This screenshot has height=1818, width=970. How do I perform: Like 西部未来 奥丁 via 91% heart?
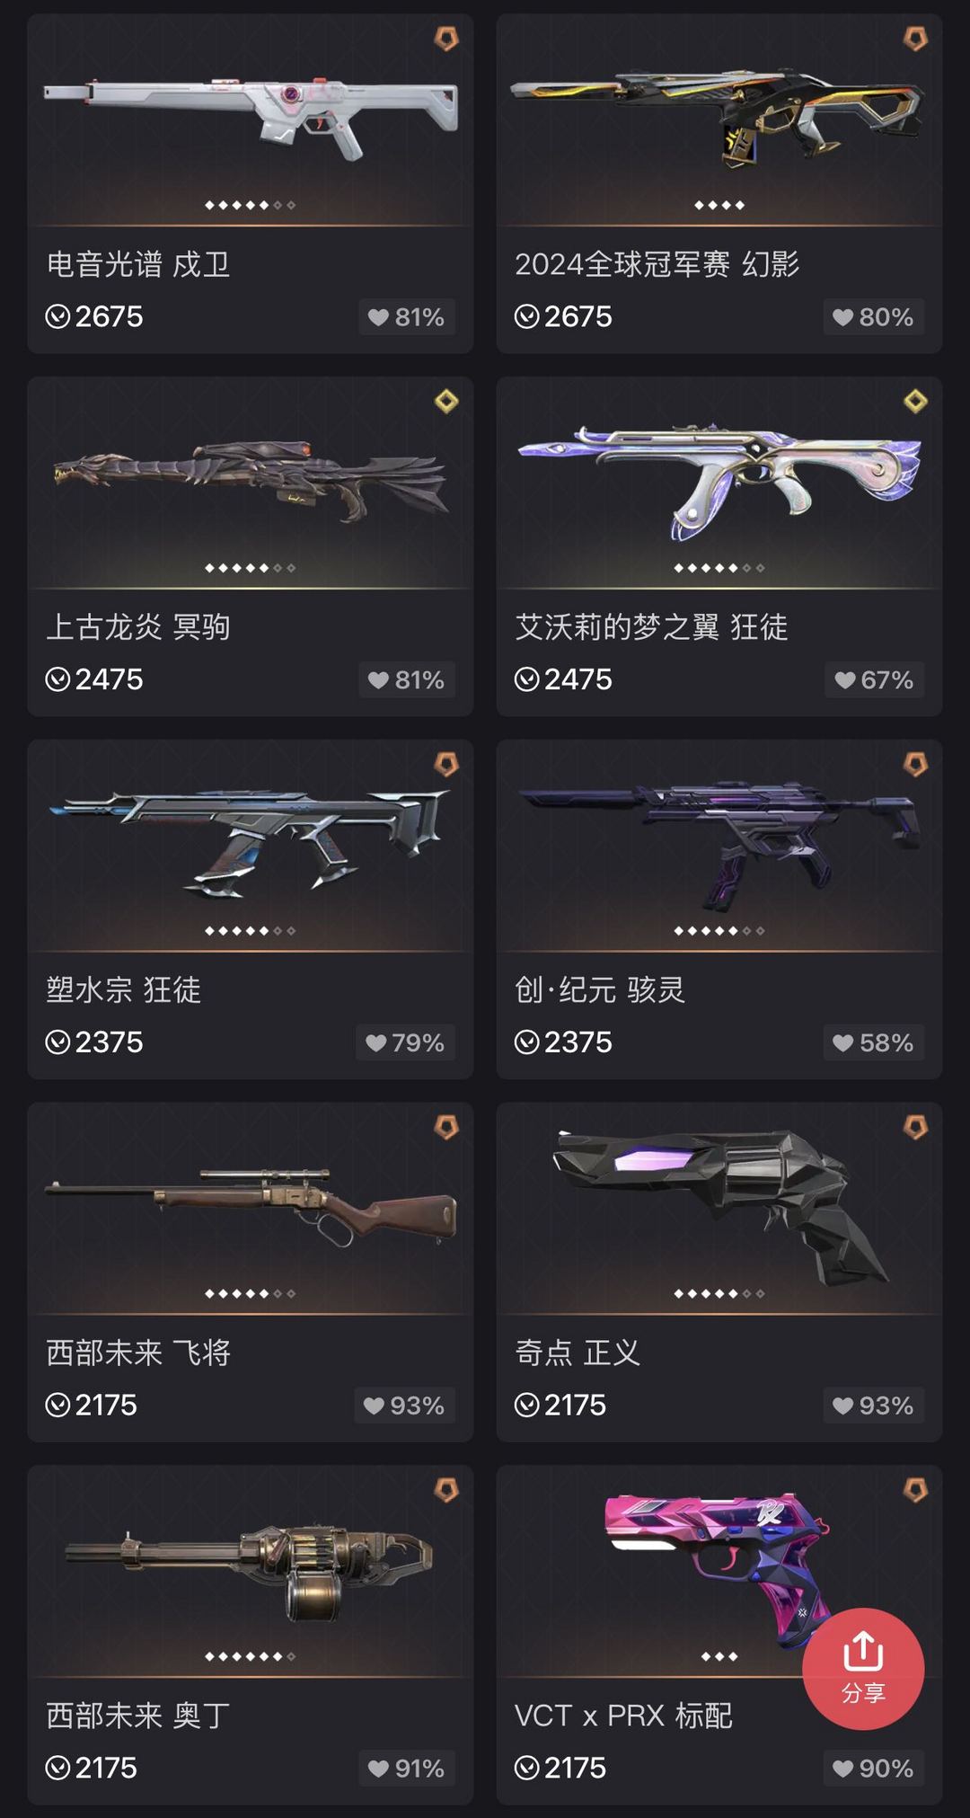(407, 1769)
